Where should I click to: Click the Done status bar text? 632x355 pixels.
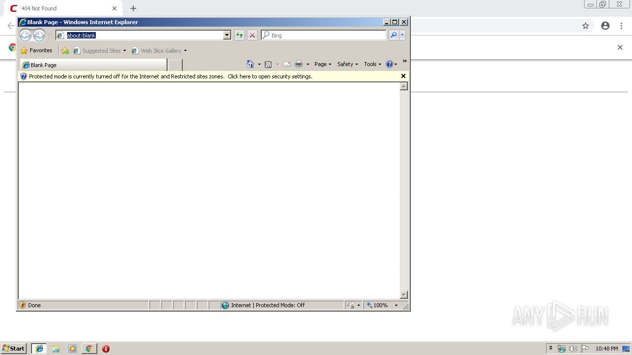coord(35,305)
